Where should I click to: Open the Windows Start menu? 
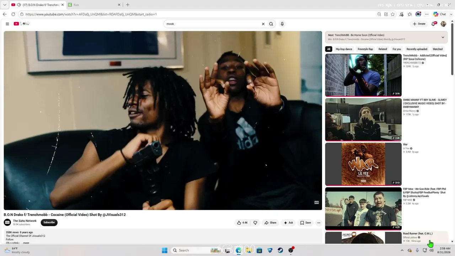click(165, 250)
